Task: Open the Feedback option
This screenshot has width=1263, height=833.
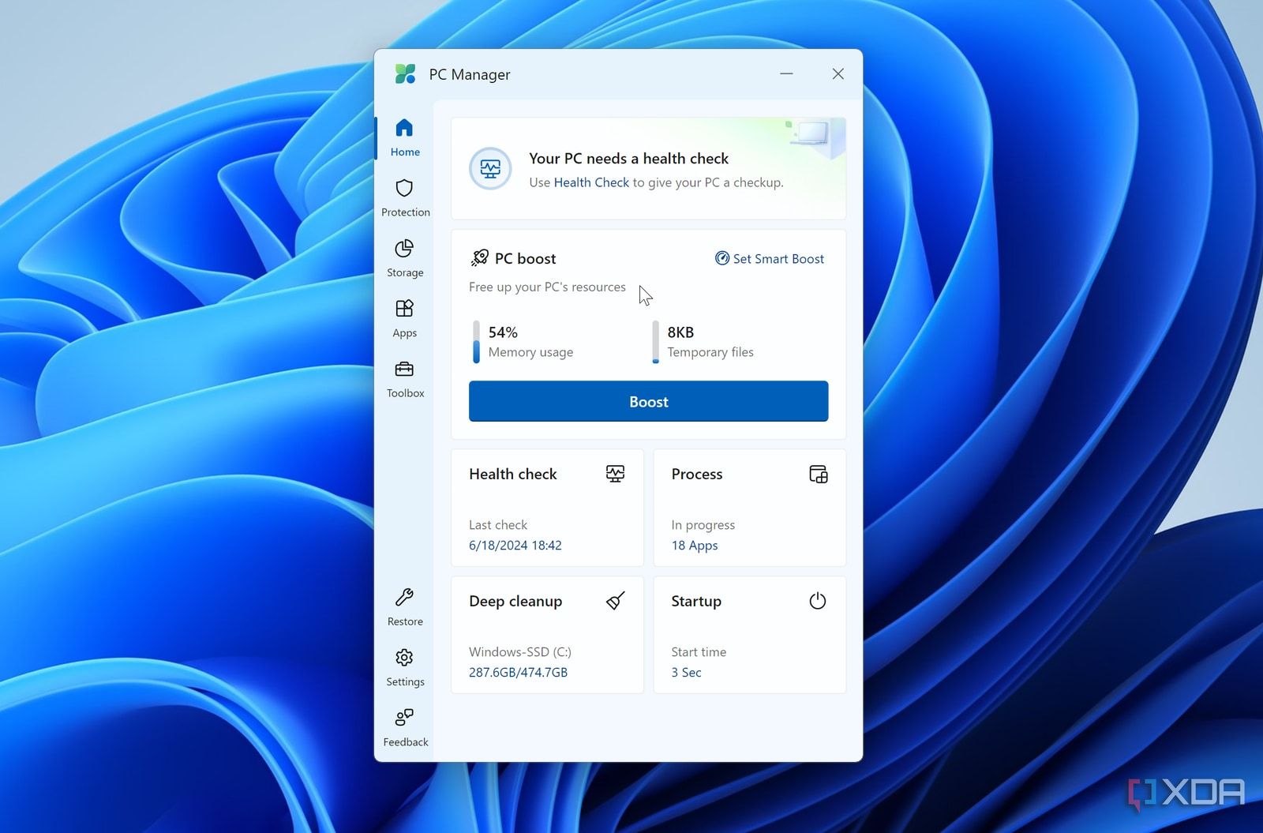Action: click(x=405, y=728)
